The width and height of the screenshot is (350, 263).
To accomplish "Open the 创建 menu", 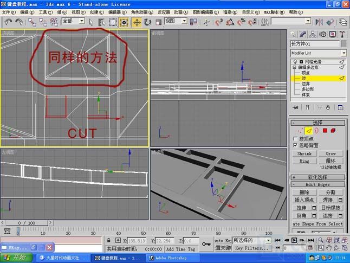I will 97,12.
